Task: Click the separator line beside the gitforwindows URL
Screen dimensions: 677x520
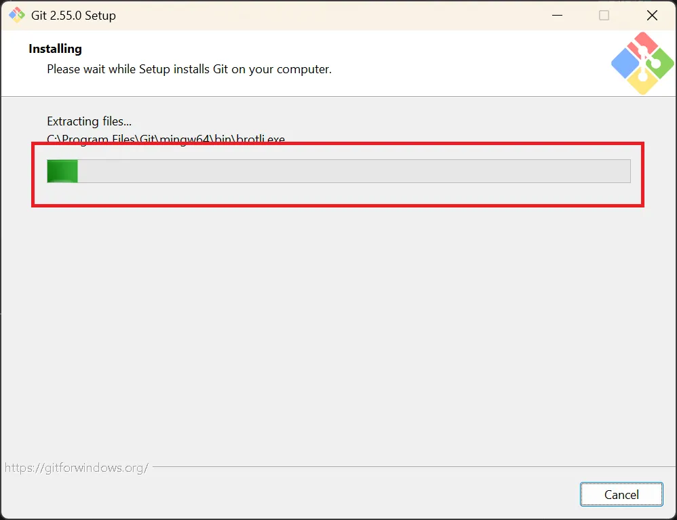Action: coord(414,466)
